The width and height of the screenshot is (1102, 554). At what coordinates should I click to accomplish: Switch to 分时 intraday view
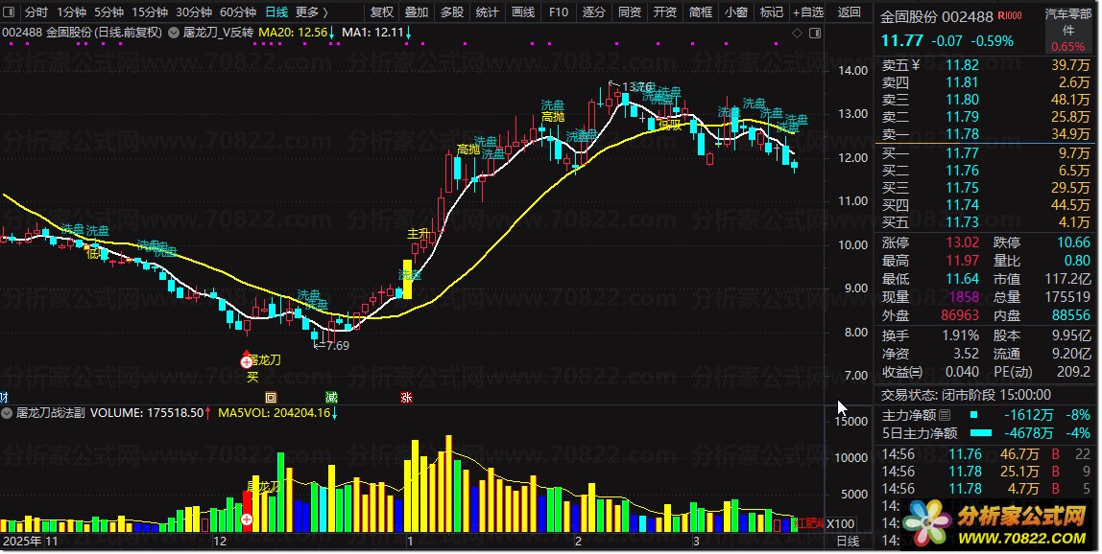coord(36,12)
